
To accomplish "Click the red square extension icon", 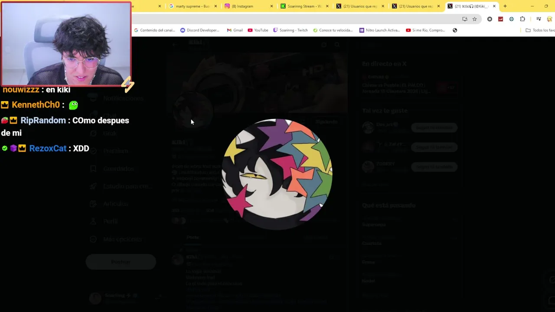I will click(500, 19).
